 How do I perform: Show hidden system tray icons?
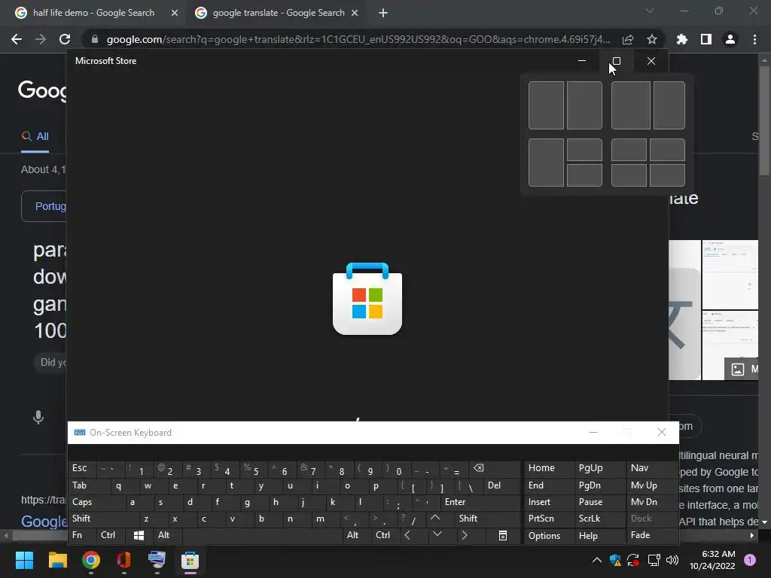pos(596,560)
